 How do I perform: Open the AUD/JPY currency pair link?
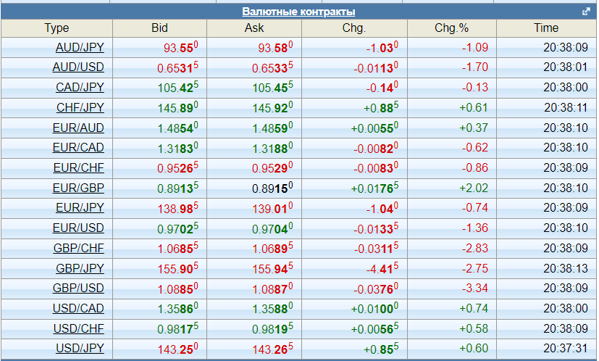point(80,48)
